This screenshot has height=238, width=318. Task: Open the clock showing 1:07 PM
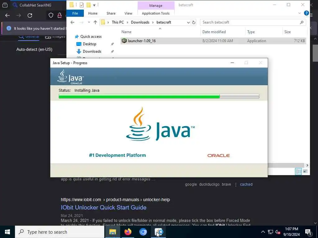(x=291, y=232)
